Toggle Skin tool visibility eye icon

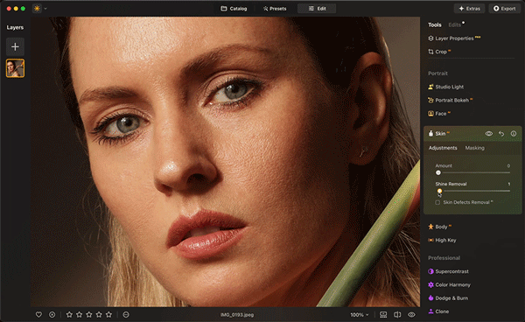click(489, 134)
